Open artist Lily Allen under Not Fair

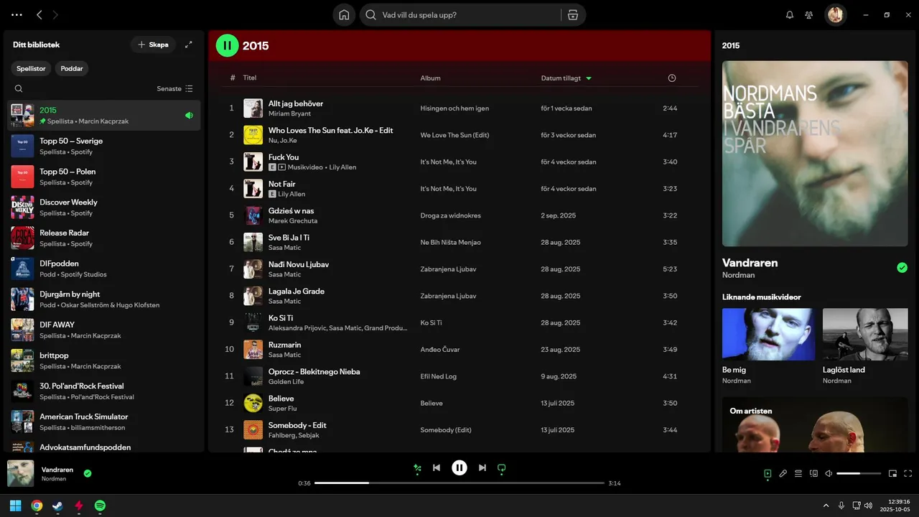291,194
